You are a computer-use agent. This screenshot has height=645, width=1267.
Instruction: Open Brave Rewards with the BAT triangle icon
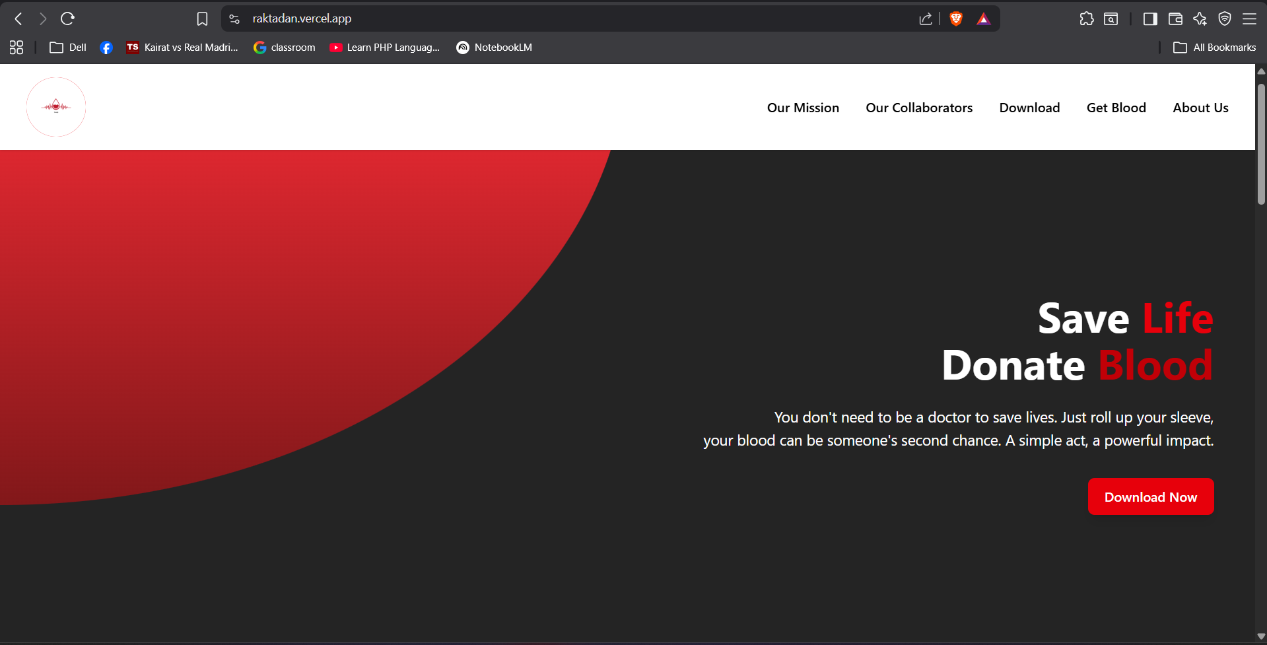click(983, 18)
